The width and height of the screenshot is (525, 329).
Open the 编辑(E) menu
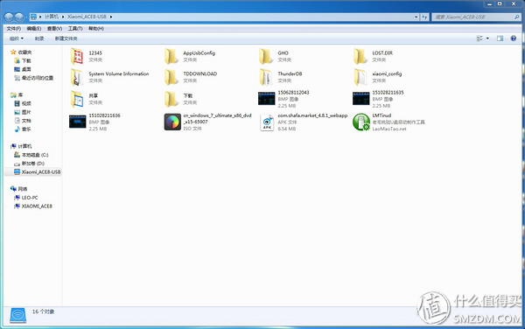34,29
